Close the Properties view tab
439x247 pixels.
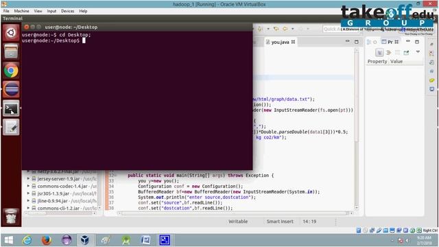point(396,42)
